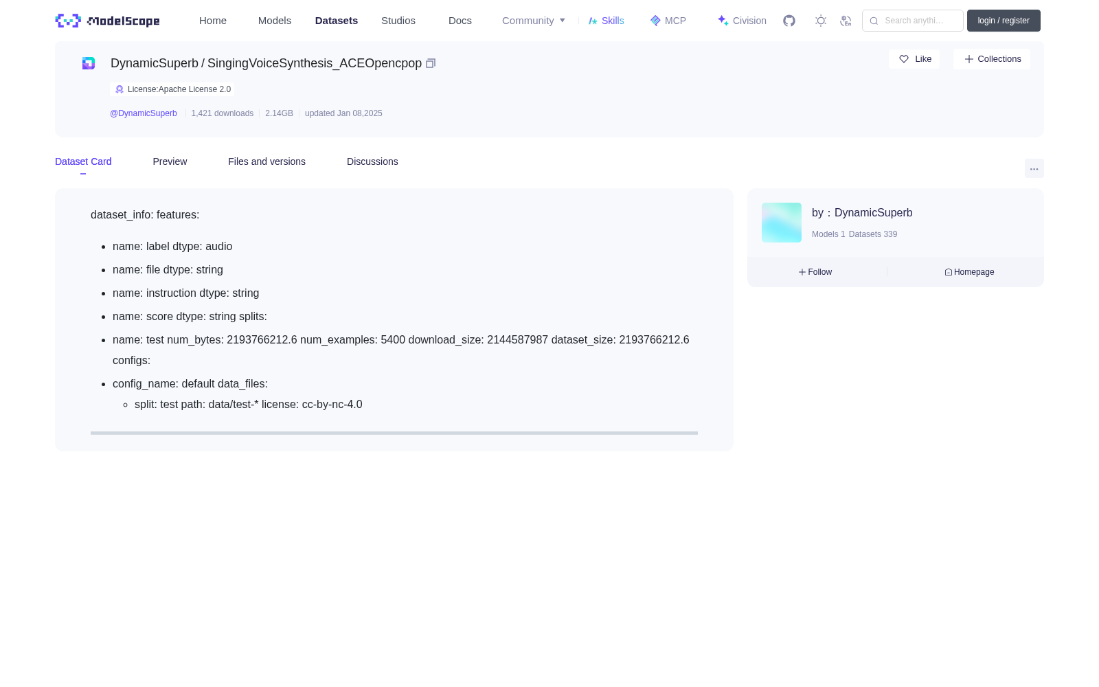This screenshot has height=687, width=1099.
Task: Click the Civision star icon
Action: (x=723, y=21)
